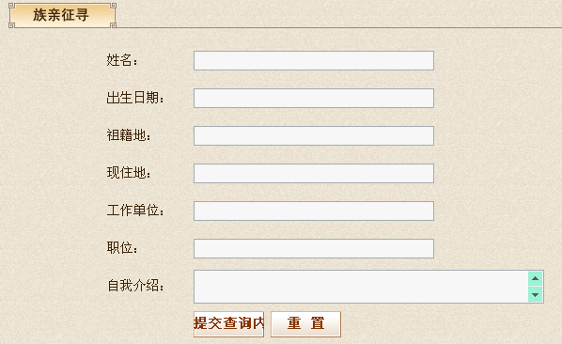Click the textarea scroll down arrow
This screenshot has width=562, height=344.
[535, 295]
